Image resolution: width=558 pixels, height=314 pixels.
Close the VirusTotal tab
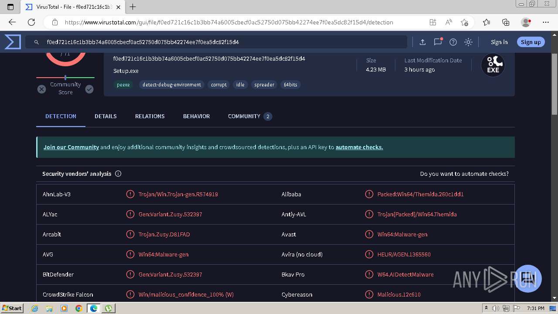[x=118, y=7]
